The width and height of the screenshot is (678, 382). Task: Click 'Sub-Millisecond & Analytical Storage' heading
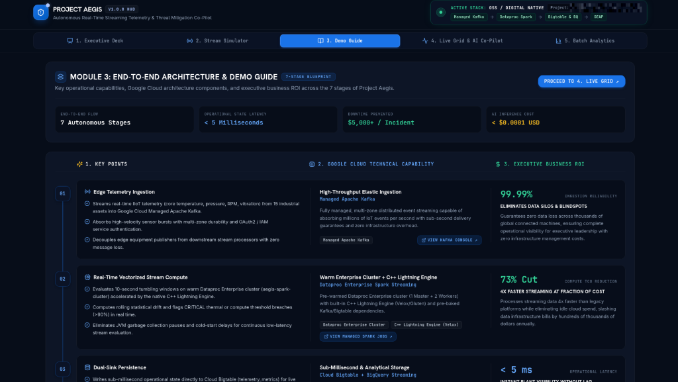pos(365,367)
